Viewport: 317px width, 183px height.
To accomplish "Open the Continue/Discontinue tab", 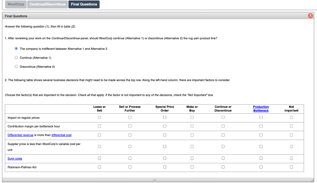I will (x=47, y=4).
